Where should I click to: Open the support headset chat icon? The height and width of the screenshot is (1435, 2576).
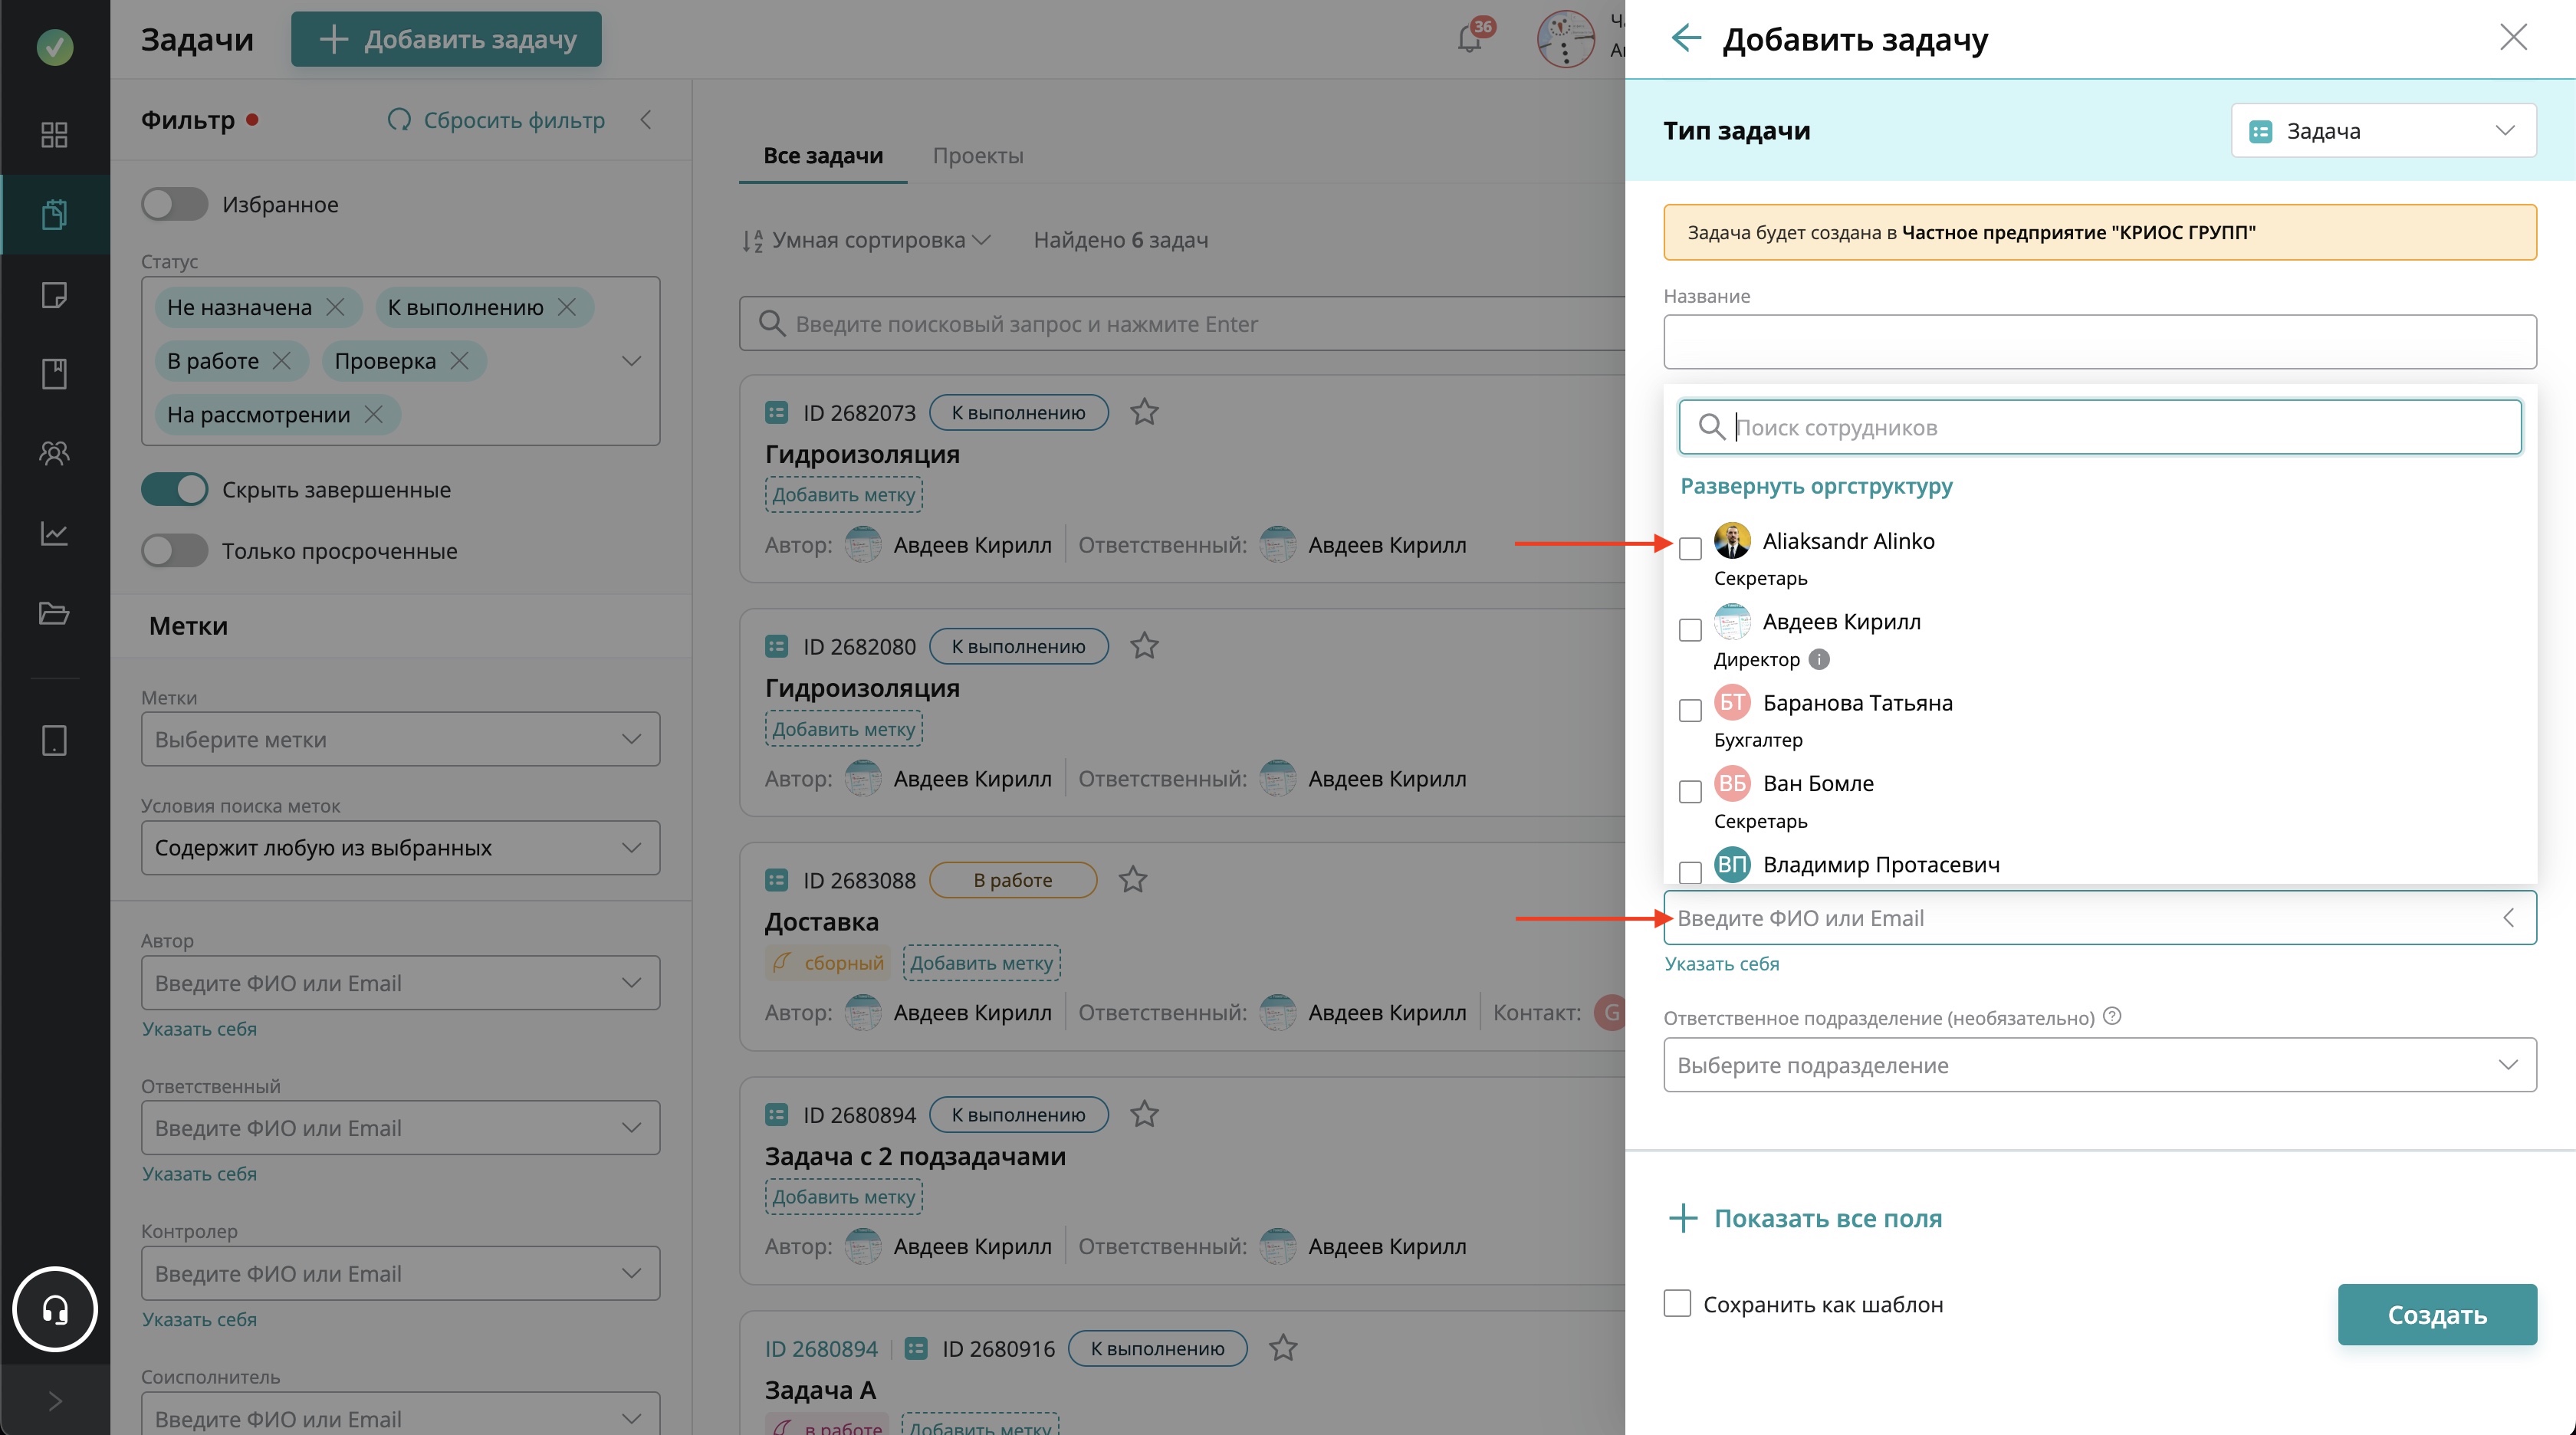55,1309
